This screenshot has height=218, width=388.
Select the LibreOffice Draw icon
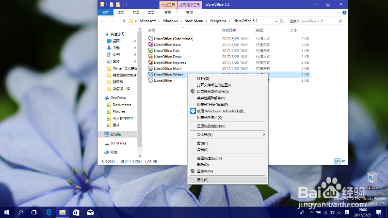[150, 57]
